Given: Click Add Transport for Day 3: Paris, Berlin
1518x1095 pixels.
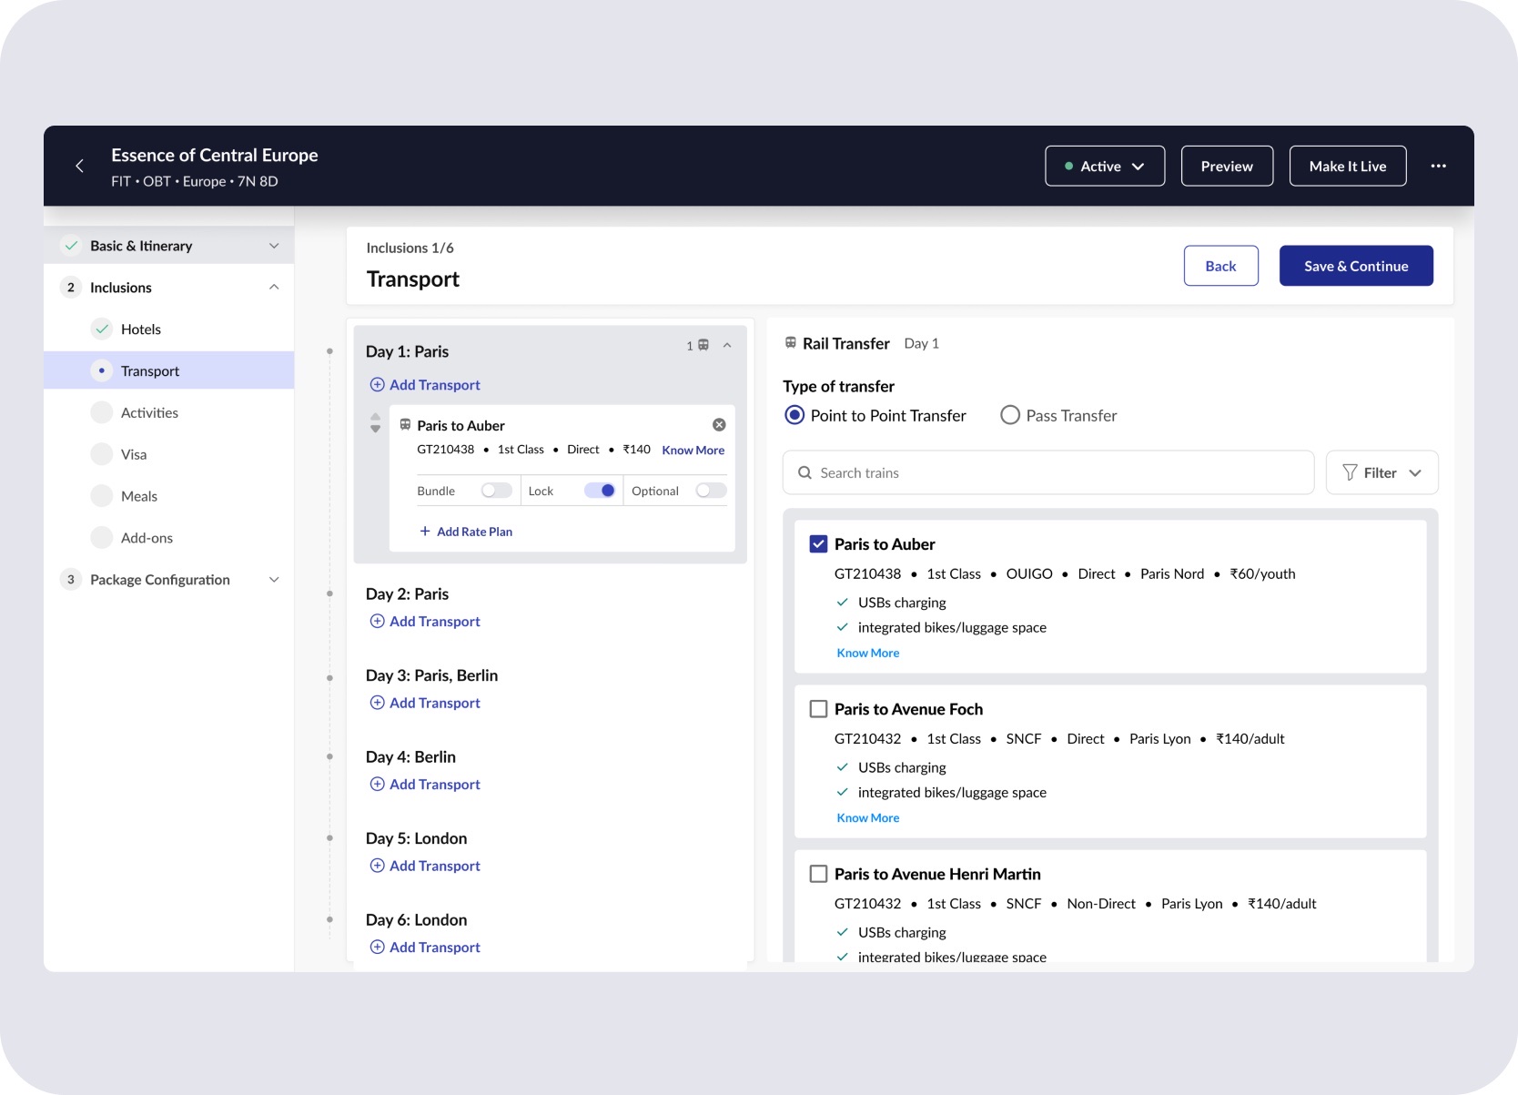Looking at the screenshot, I should point(425,703).
